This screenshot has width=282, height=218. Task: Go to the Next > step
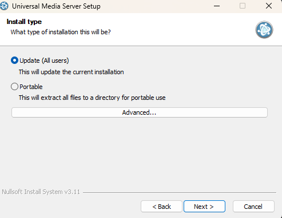click(x=204, y=207)
